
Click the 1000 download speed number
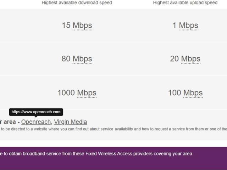click(66, 93)
